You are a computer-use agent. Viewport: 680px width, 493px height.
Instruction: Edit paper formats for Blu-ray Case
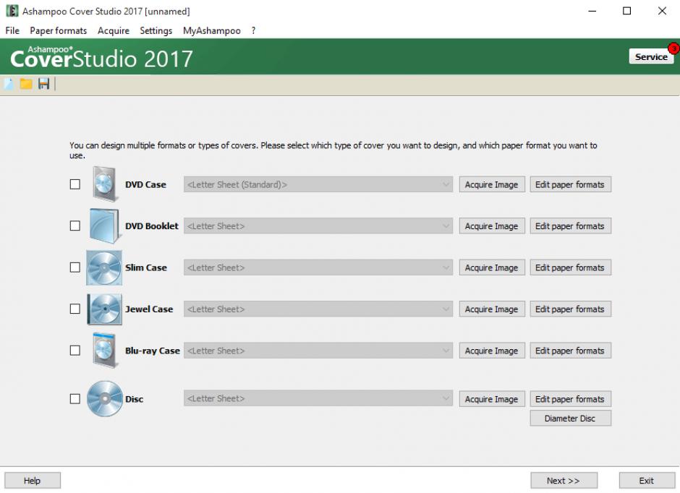[x=570, y=351]
